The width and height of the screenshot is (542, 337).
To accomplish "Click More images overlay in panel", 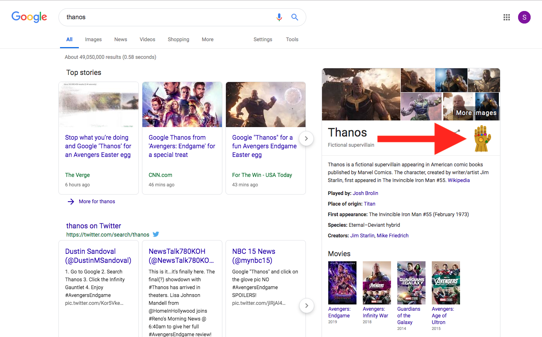I will pyautogui.click(x=476, y=113).
